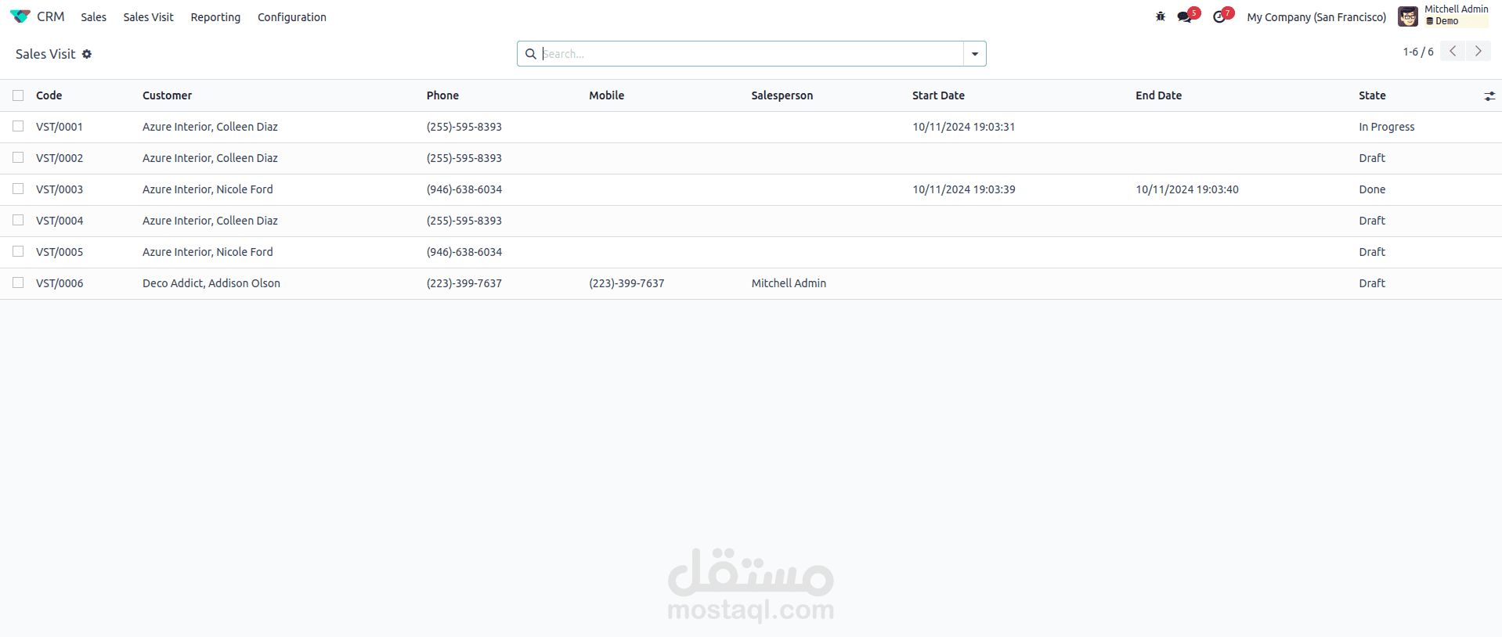
Task: Expand the search filter dropdown arrow
Action: point(975,54)
